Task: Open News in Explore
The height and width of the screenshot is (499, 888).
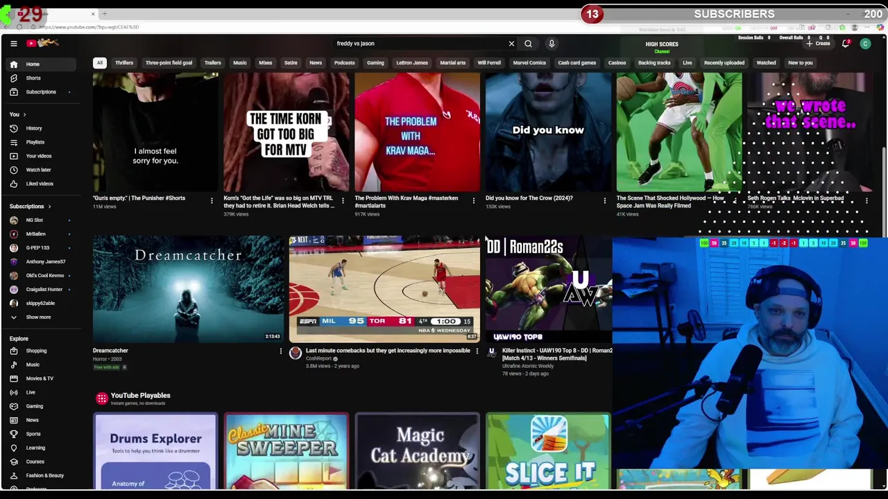Action: pos(42,420)
